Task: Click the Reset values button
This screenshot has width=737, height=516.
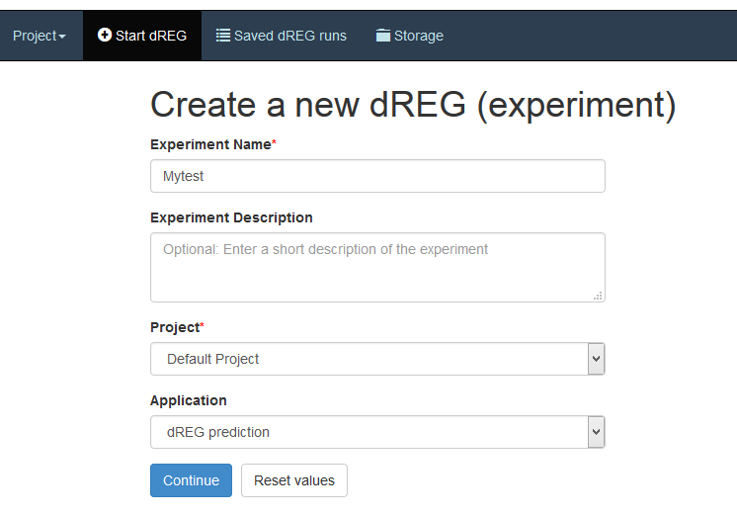Action: tap(294, 480)
